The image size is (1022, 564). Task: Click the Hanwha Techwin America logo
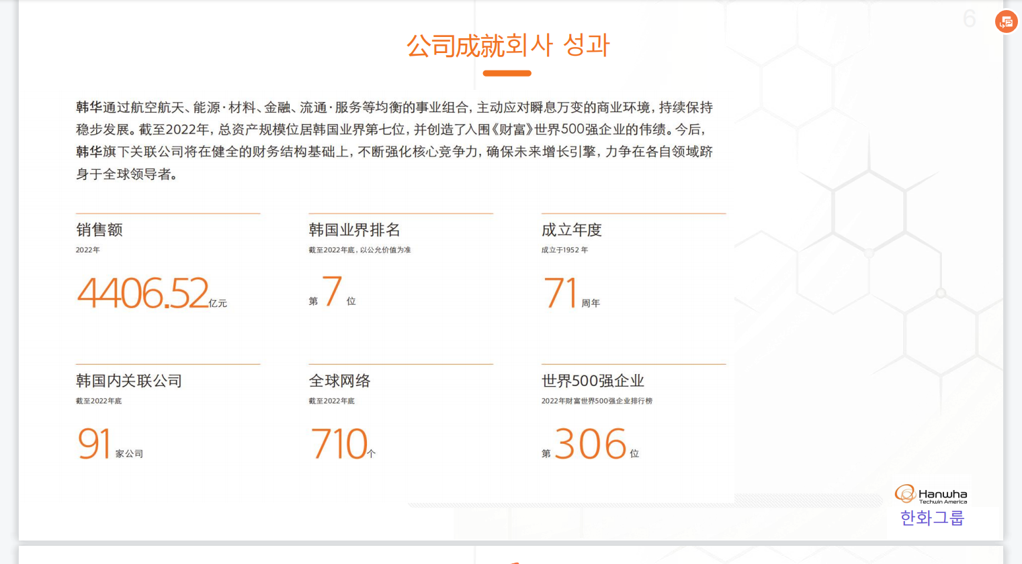[931, 495]
